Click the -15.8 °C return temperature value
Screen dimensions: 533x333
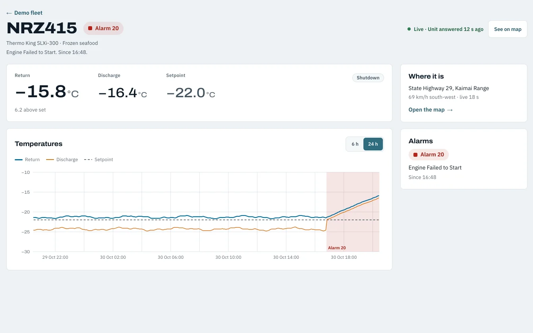pyautogui.click(x=46, y=92)
